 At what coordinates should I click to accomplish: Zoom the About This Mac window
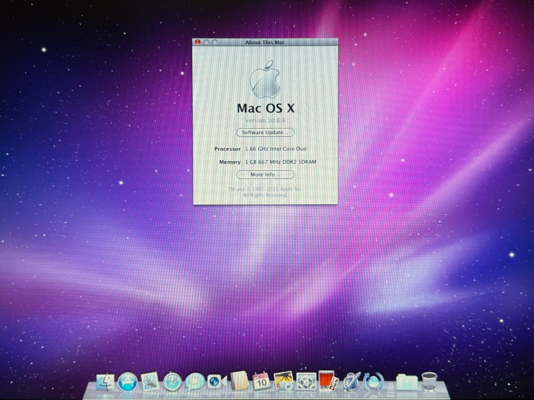click(x=215, y=42)
